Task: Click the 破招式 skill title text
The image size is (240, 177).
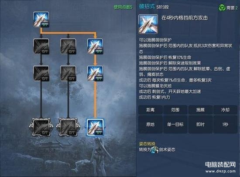Action: [147, 7]
